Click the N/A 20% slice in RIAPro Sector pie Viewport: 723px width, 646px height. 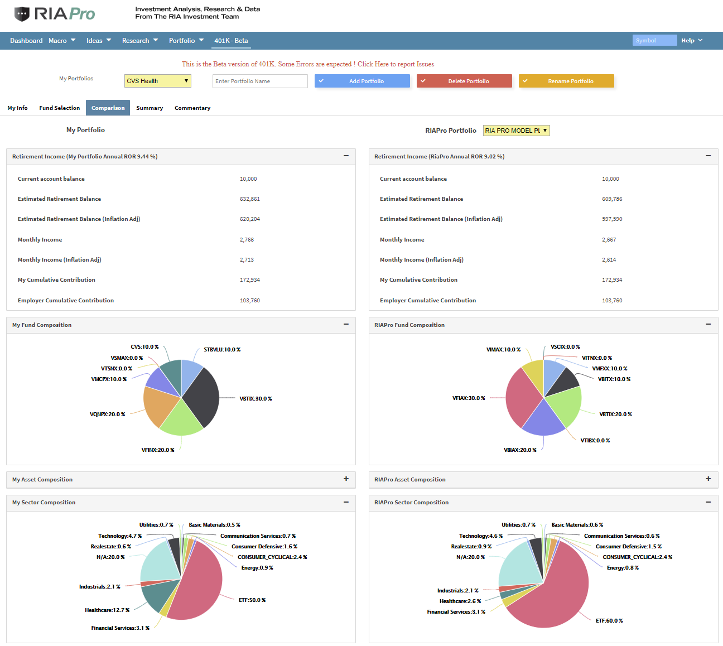coord(520,565)
